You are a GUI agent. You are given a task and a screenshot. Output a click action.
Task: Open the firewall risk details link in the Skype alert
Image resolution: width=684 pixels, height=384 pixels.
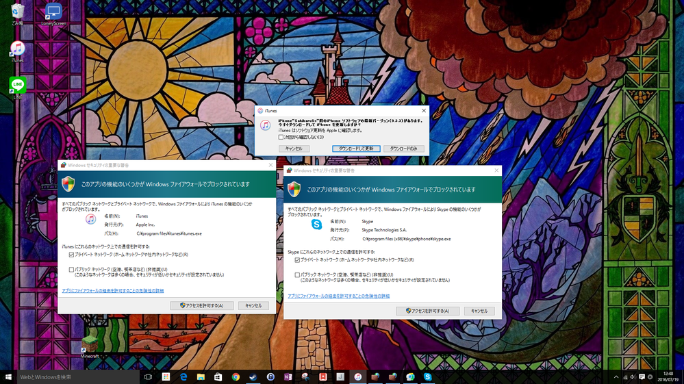point(338,296)
